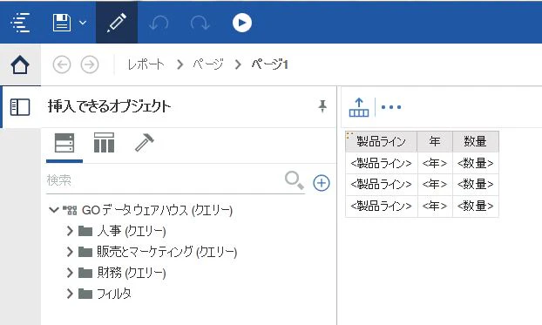Expand the 販売とマーケティング (クエリー) folder

70,252
